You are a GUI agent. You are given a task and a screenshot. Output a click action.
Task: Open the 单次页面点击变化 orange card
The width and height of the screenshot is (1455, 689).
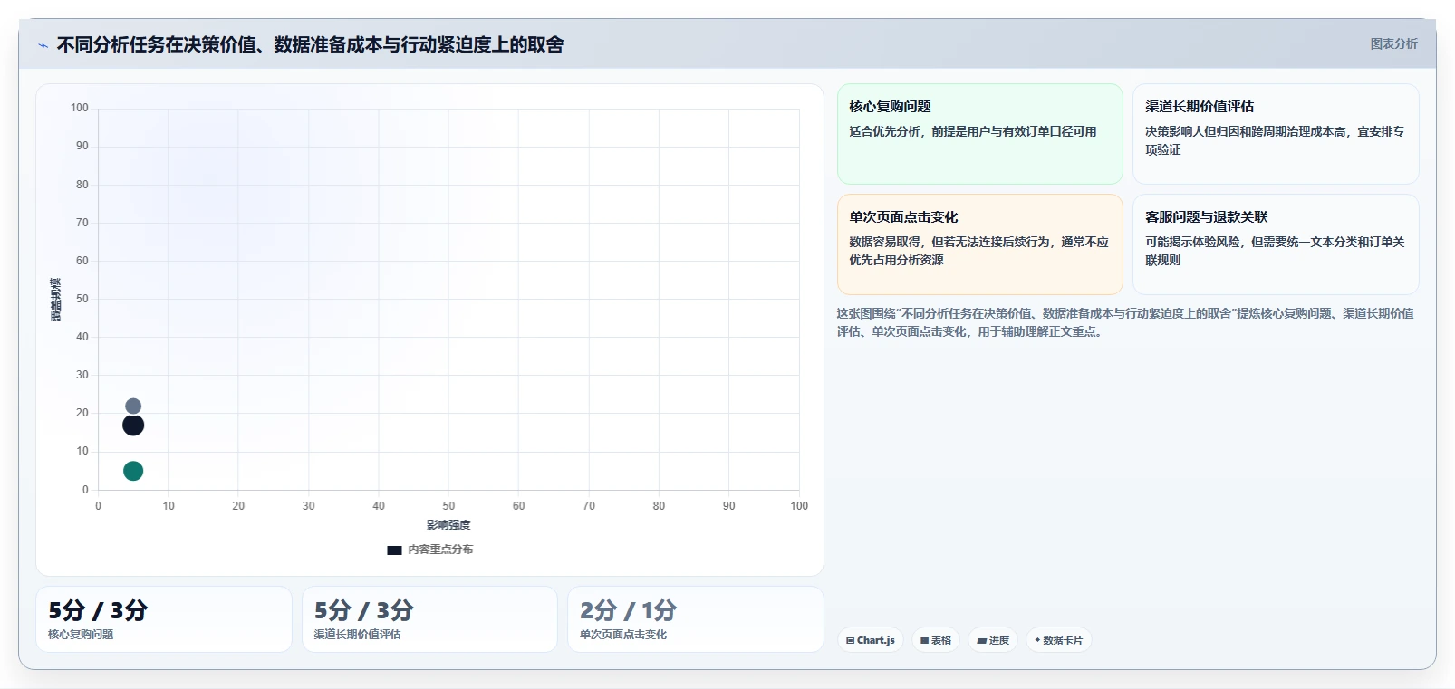tap(979, 244)
